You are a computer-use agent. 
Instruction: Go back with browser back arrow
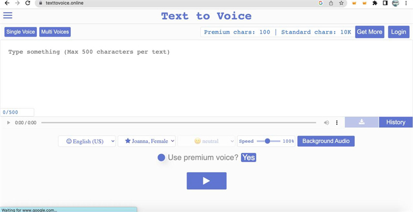coord(7,3)
